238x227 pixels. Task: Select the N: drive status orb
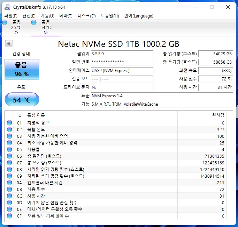(x=34, y=22)
